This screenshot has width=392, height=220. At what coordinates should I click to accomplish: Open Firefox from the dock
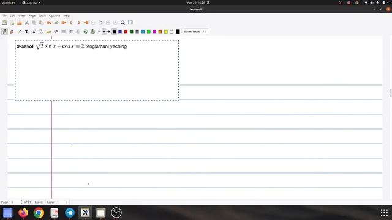coord(23,213)
